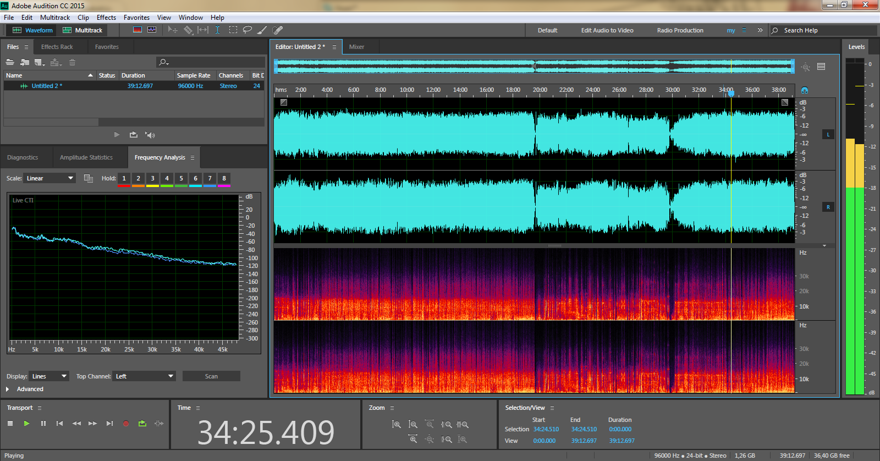Open the Transport panel menu

click(40, 408)
